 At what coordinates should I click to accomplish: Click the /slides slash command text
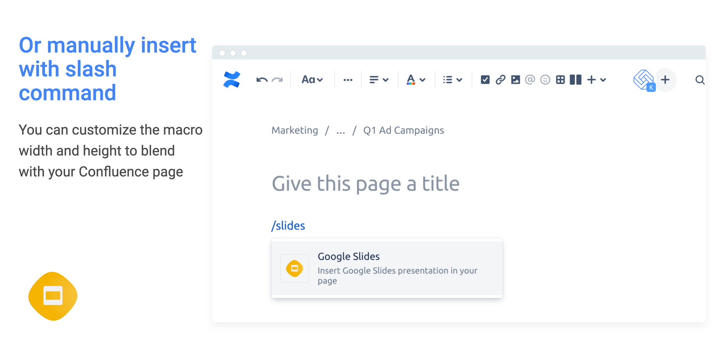(x=288, y=225)
